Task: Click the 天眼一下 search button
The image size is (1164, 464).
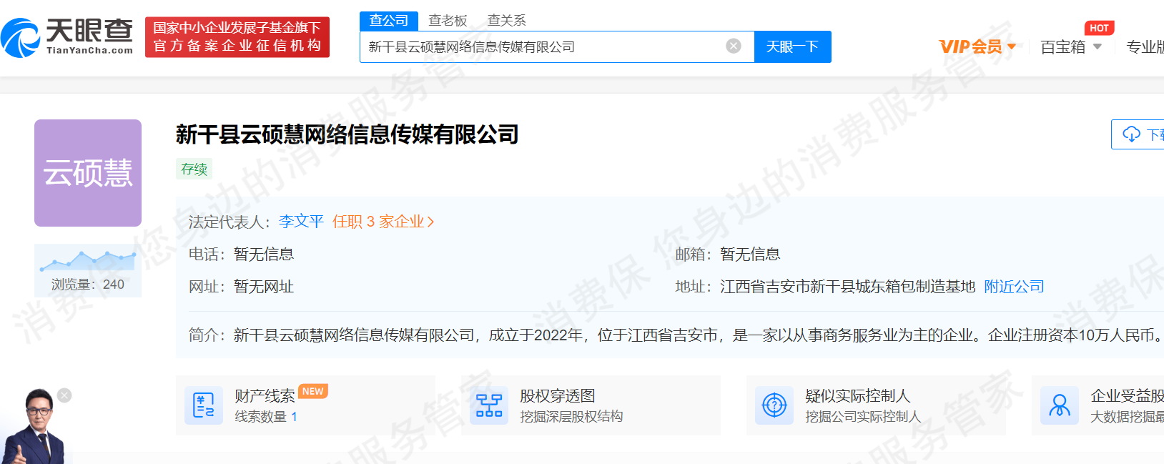Action: [x=792, y=46]
